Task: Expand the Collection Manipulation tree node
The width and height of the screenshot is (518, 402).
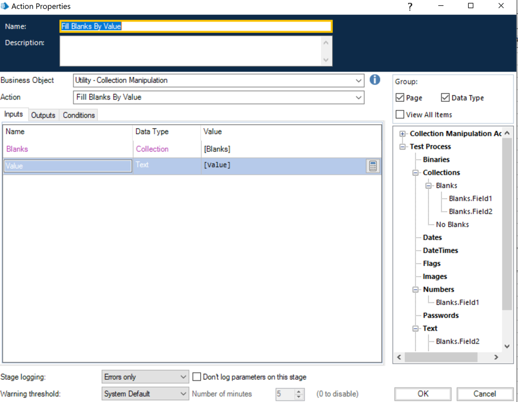Action: point(402,134)
